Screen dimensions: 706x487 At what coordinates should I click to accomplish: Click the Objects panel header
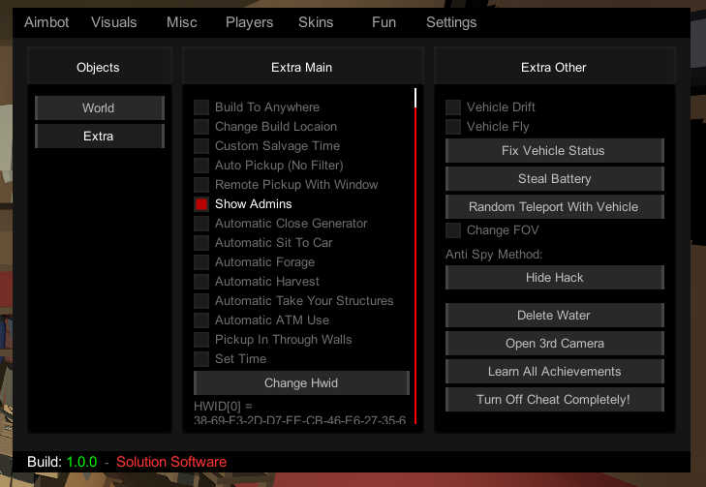click(x=100, y=67)
